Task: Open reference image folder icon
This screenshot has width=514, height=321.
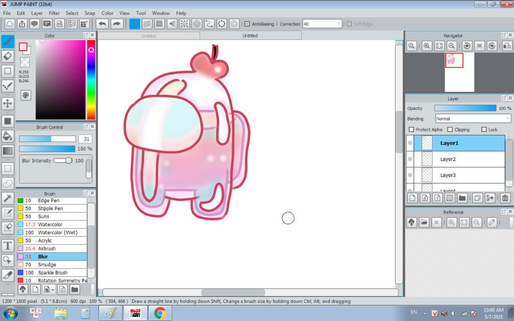Action: click(424, 222)
